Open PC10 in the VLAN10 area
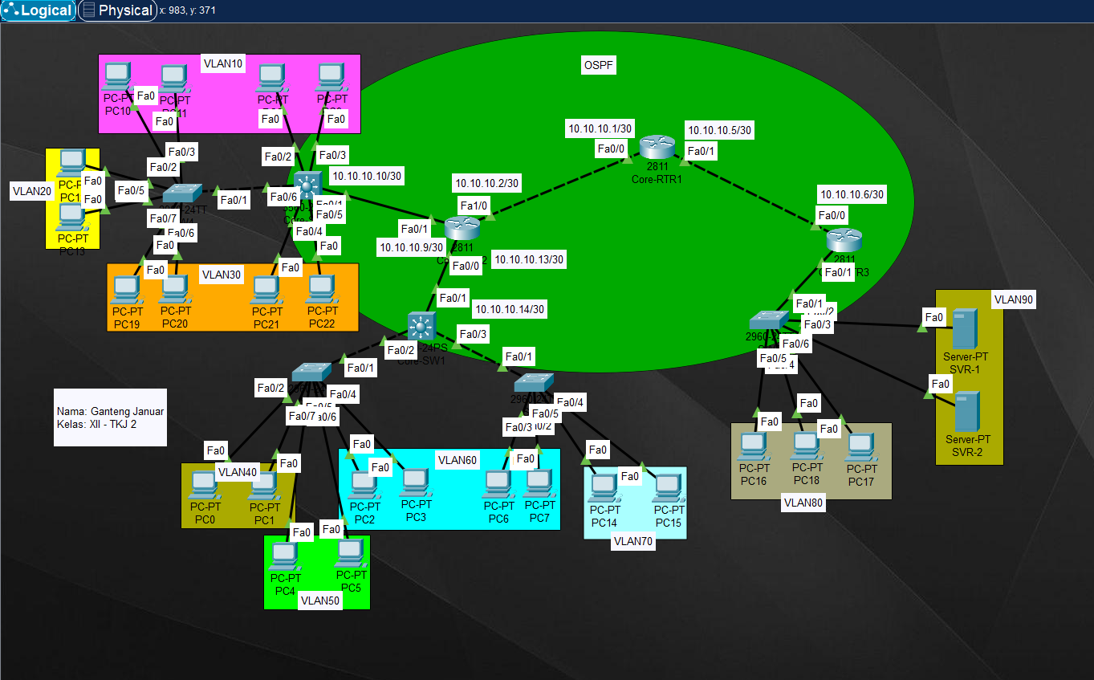The height and width of the screenshot is (680, 1094). coord(117,79)
